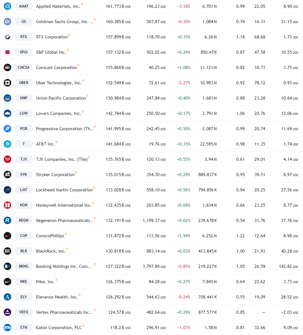Select the UNP ticker badge
This screenshot has height=335, width=303.
(x=24, y=98)
